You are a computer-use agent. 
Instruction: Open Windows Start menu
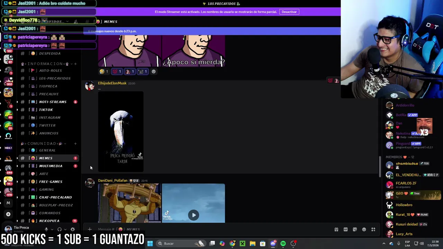(x=150, y=243)
